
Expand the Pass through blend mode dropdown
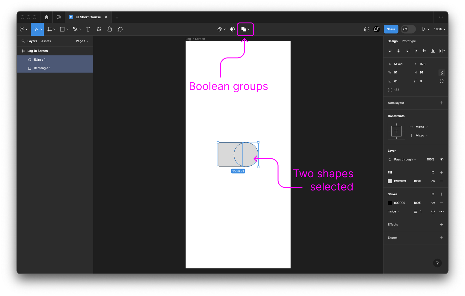pyautogui.click(x=405, y=160)
